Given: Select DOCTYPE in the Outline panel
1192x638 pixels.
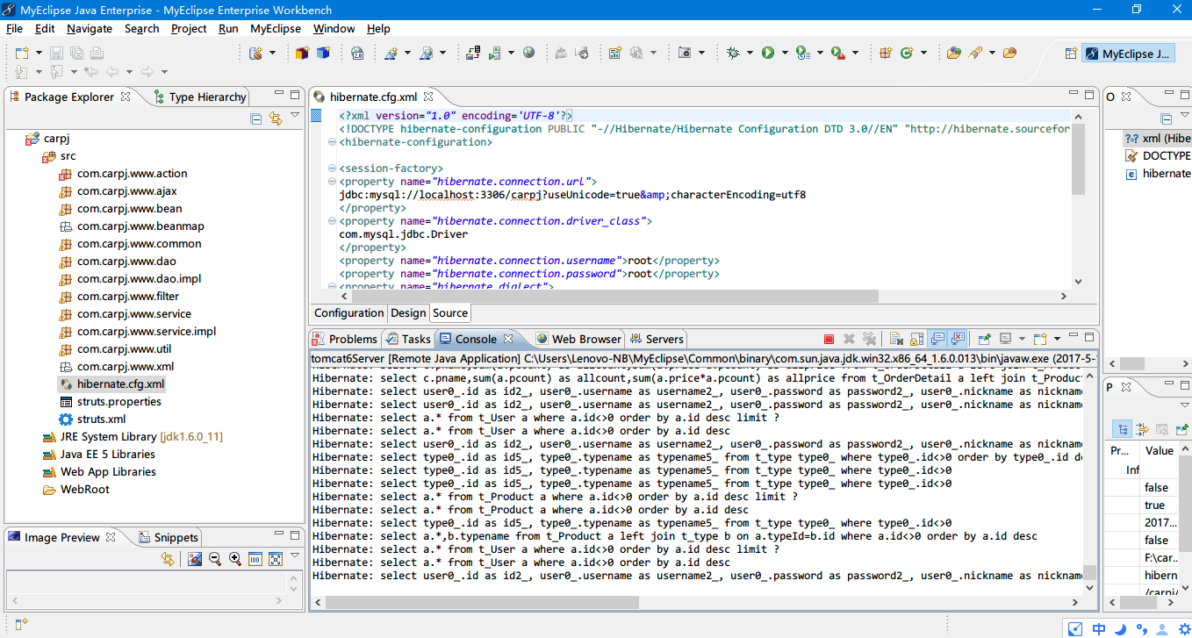Looking at the screenshot, I should click(1159, 155).
